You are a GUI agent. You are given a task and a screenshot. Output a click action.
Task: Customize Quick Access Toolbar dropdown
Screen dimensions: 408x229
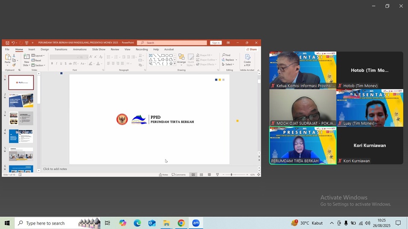[32, 43]
